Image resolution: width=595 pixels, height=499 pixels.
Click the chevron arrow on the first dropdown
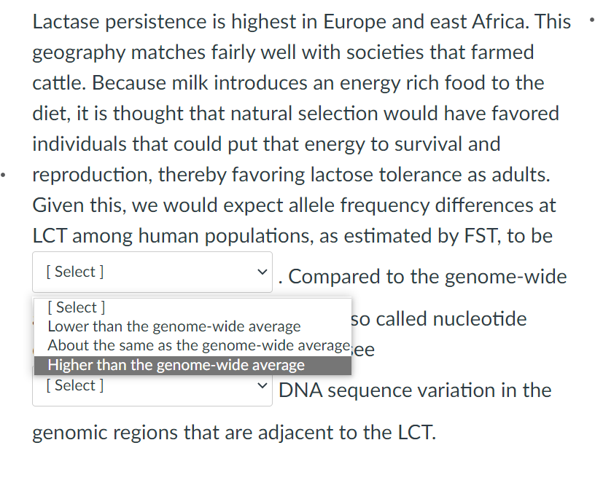262,271
